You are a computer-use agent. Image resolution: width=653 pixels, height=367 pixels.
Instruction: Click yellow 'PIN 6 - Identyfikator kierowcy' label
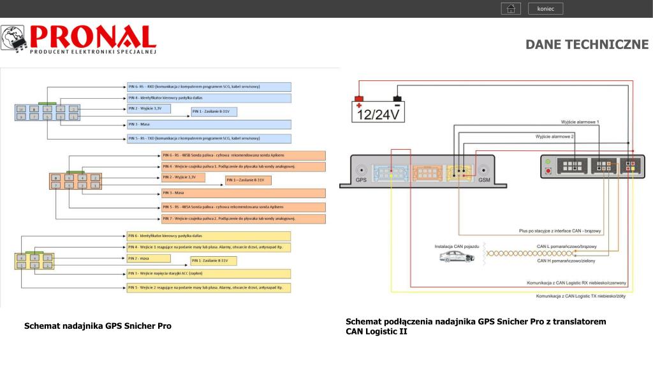(x=209, y=236)
